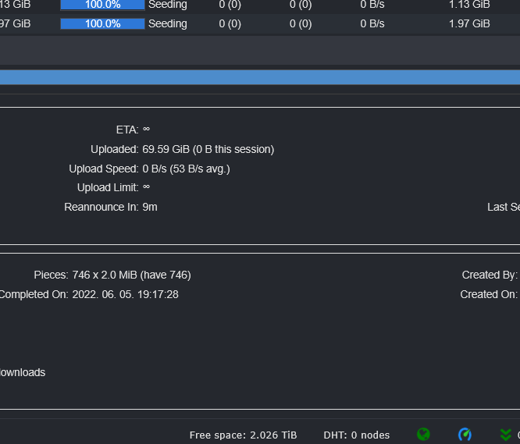This screenshot has width=520, height=444.
Task: Click the blue pieces progress bar
Action: (260, 77)
